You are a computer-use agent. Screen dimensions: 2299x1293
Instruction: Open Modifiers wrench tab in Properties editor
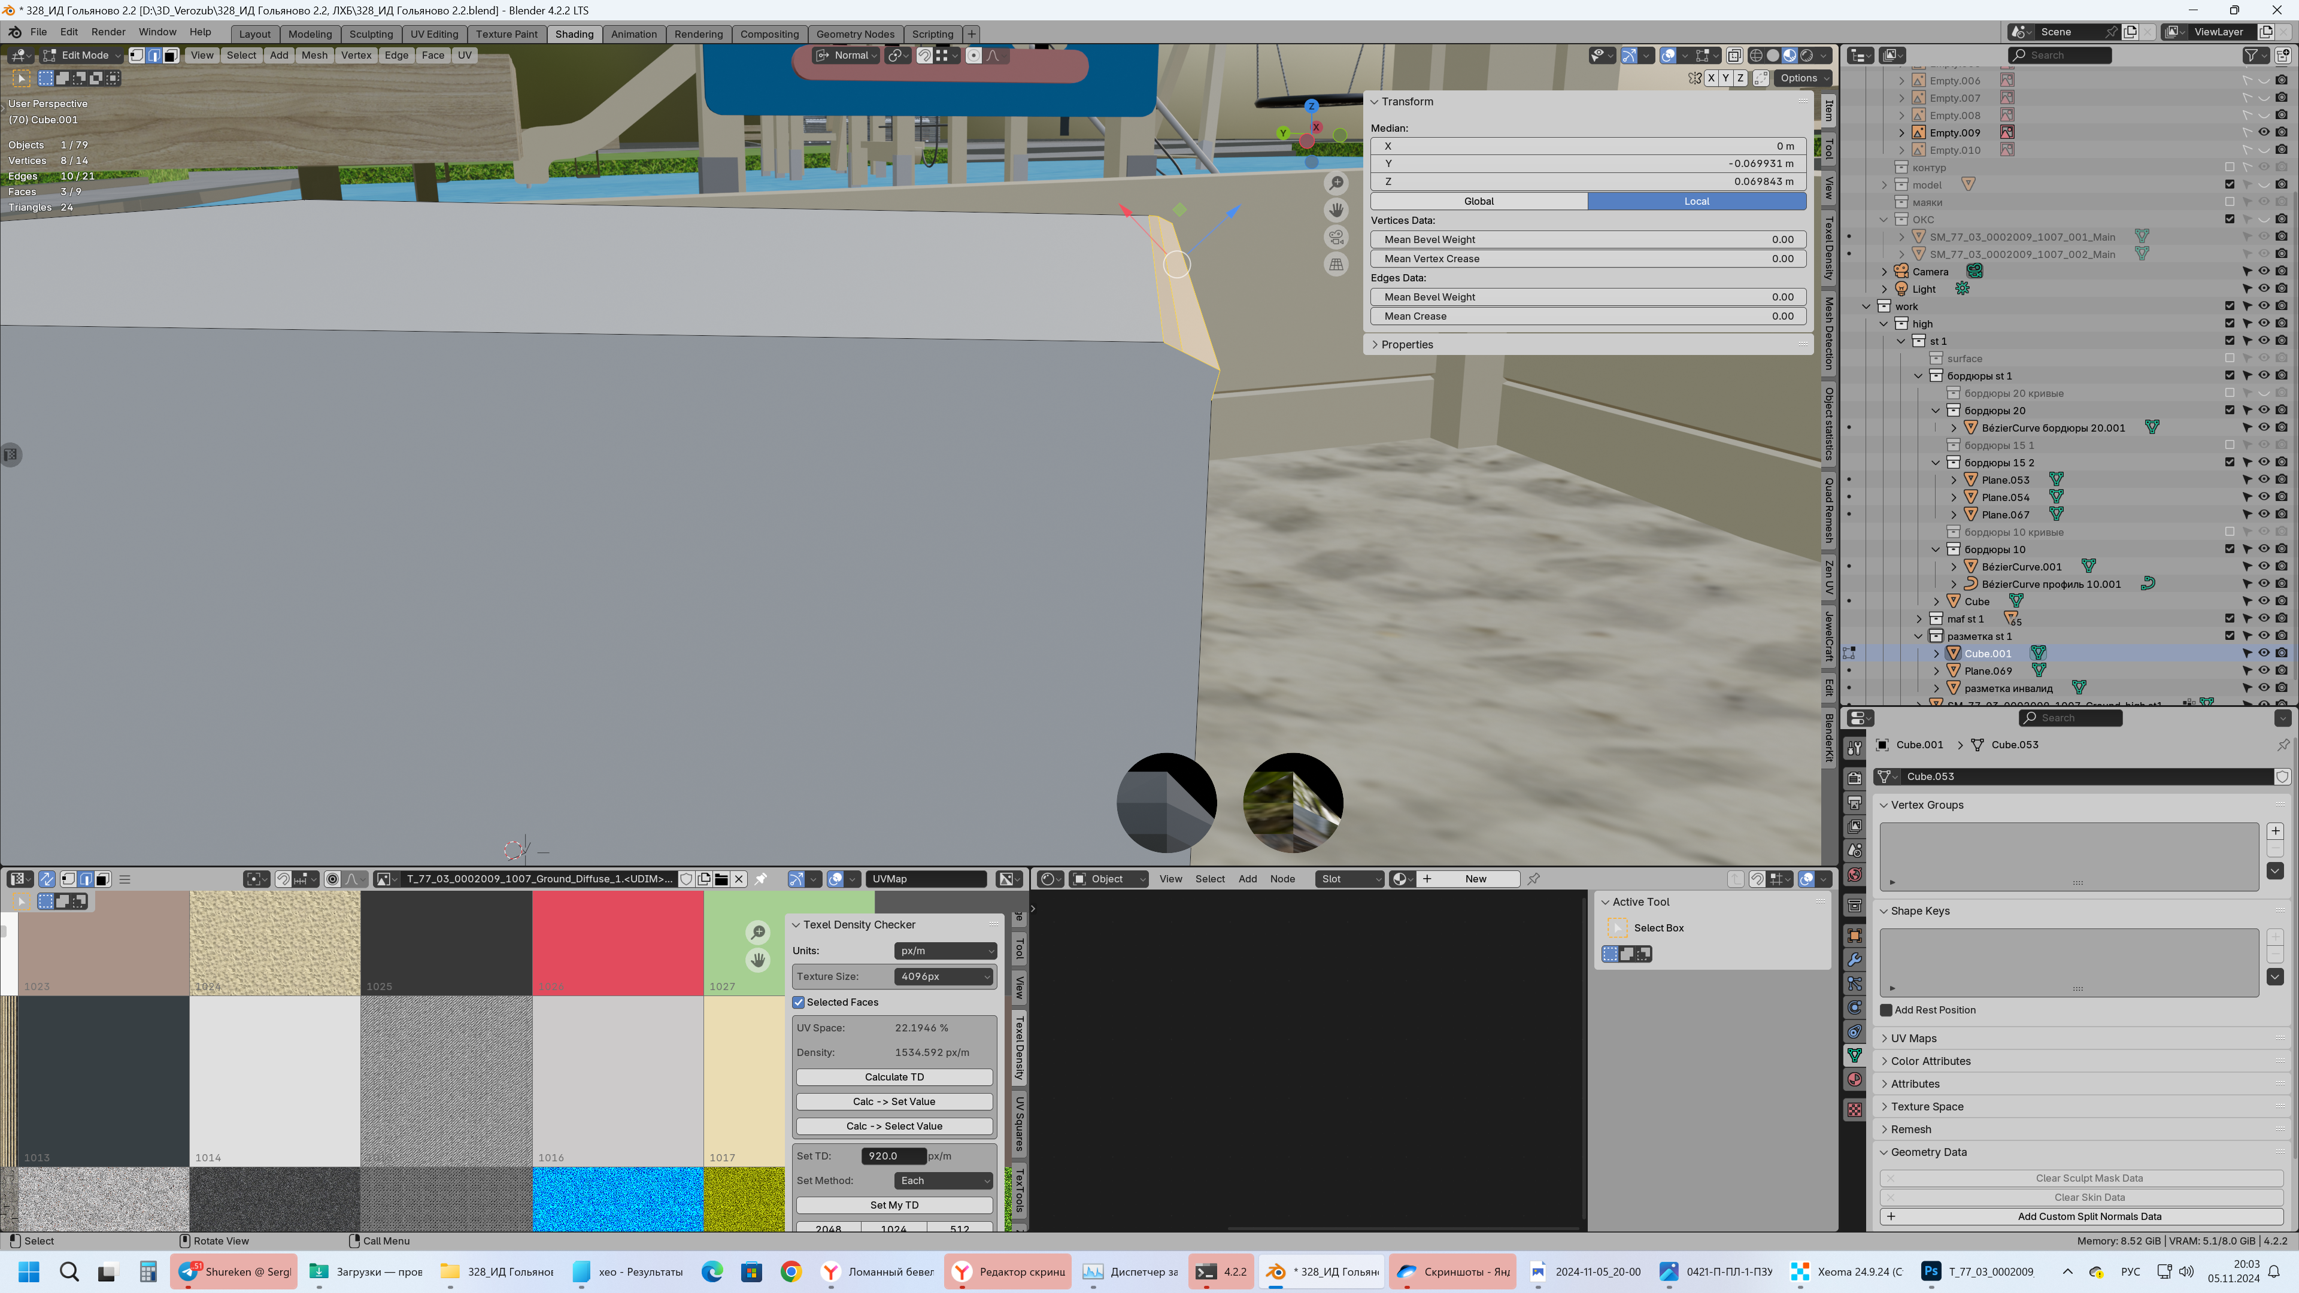1855,960
